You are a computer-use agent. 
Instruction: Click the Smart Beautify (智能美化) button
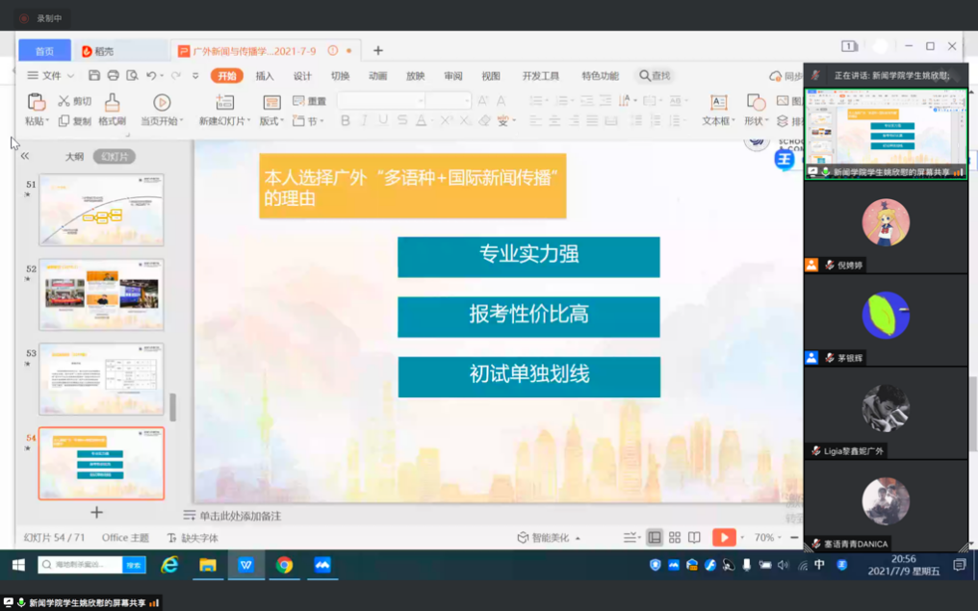[x=549, y=538]
